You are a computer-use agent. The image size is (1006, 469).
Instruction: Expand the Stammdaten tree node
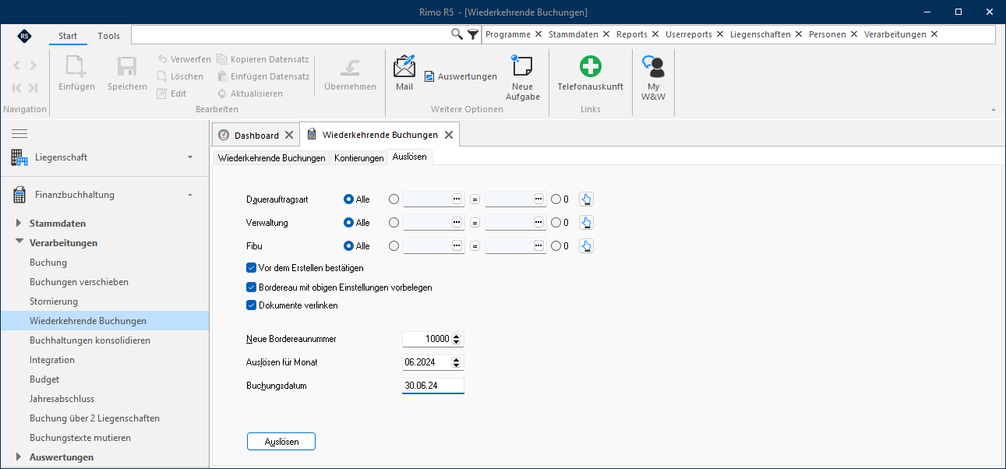(19, 224)
